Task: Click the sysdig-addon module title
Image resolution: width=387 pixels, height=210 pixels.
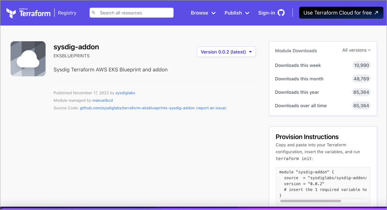Action: [x=76, y=47]
